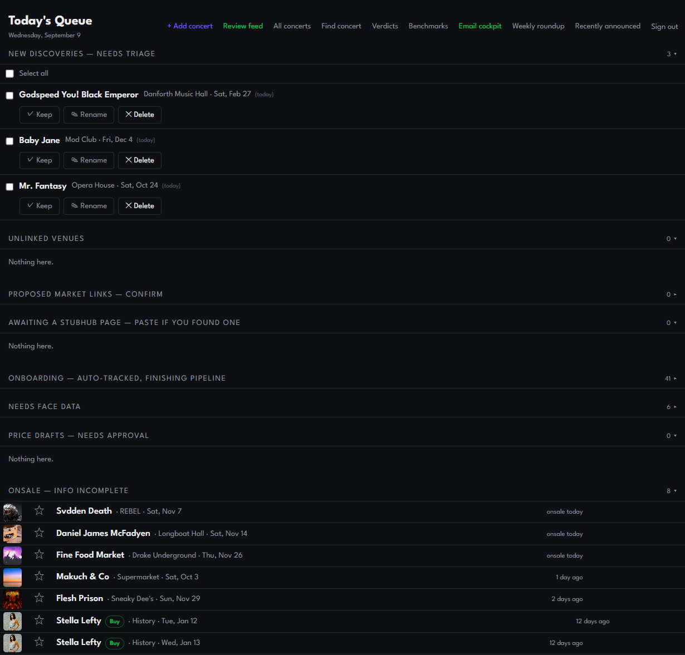Star the Svdden Death concert
This screenshot has height=655, width=685.
point(39,510)
